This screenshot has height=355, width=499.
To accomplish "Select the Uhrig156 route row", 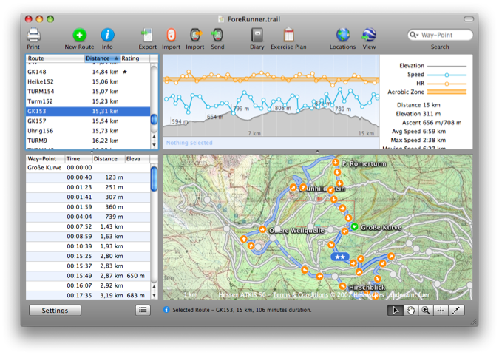I will [x=88, y=131].
